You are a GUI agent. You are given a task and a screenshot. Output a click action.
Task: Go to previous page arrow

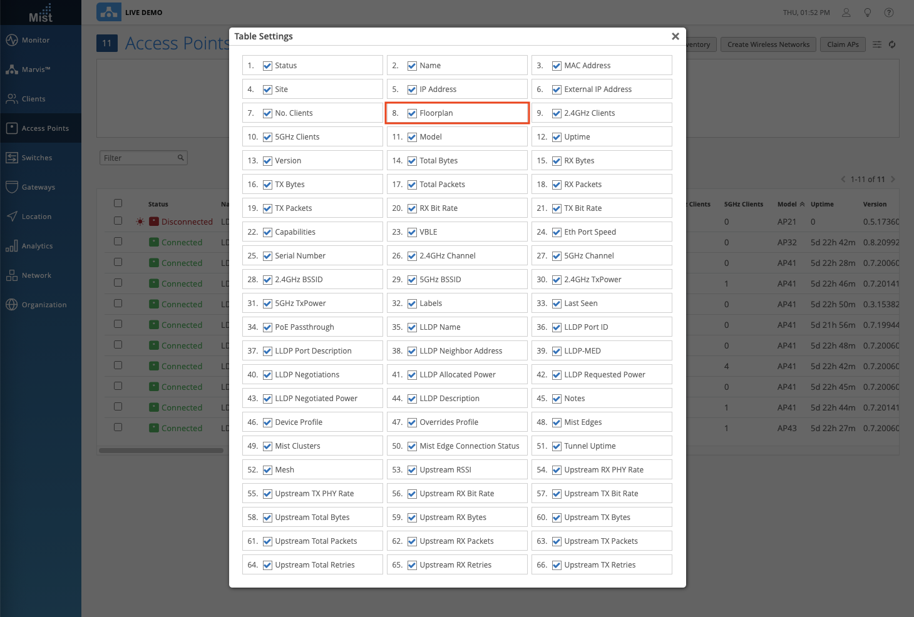(843, 180)
